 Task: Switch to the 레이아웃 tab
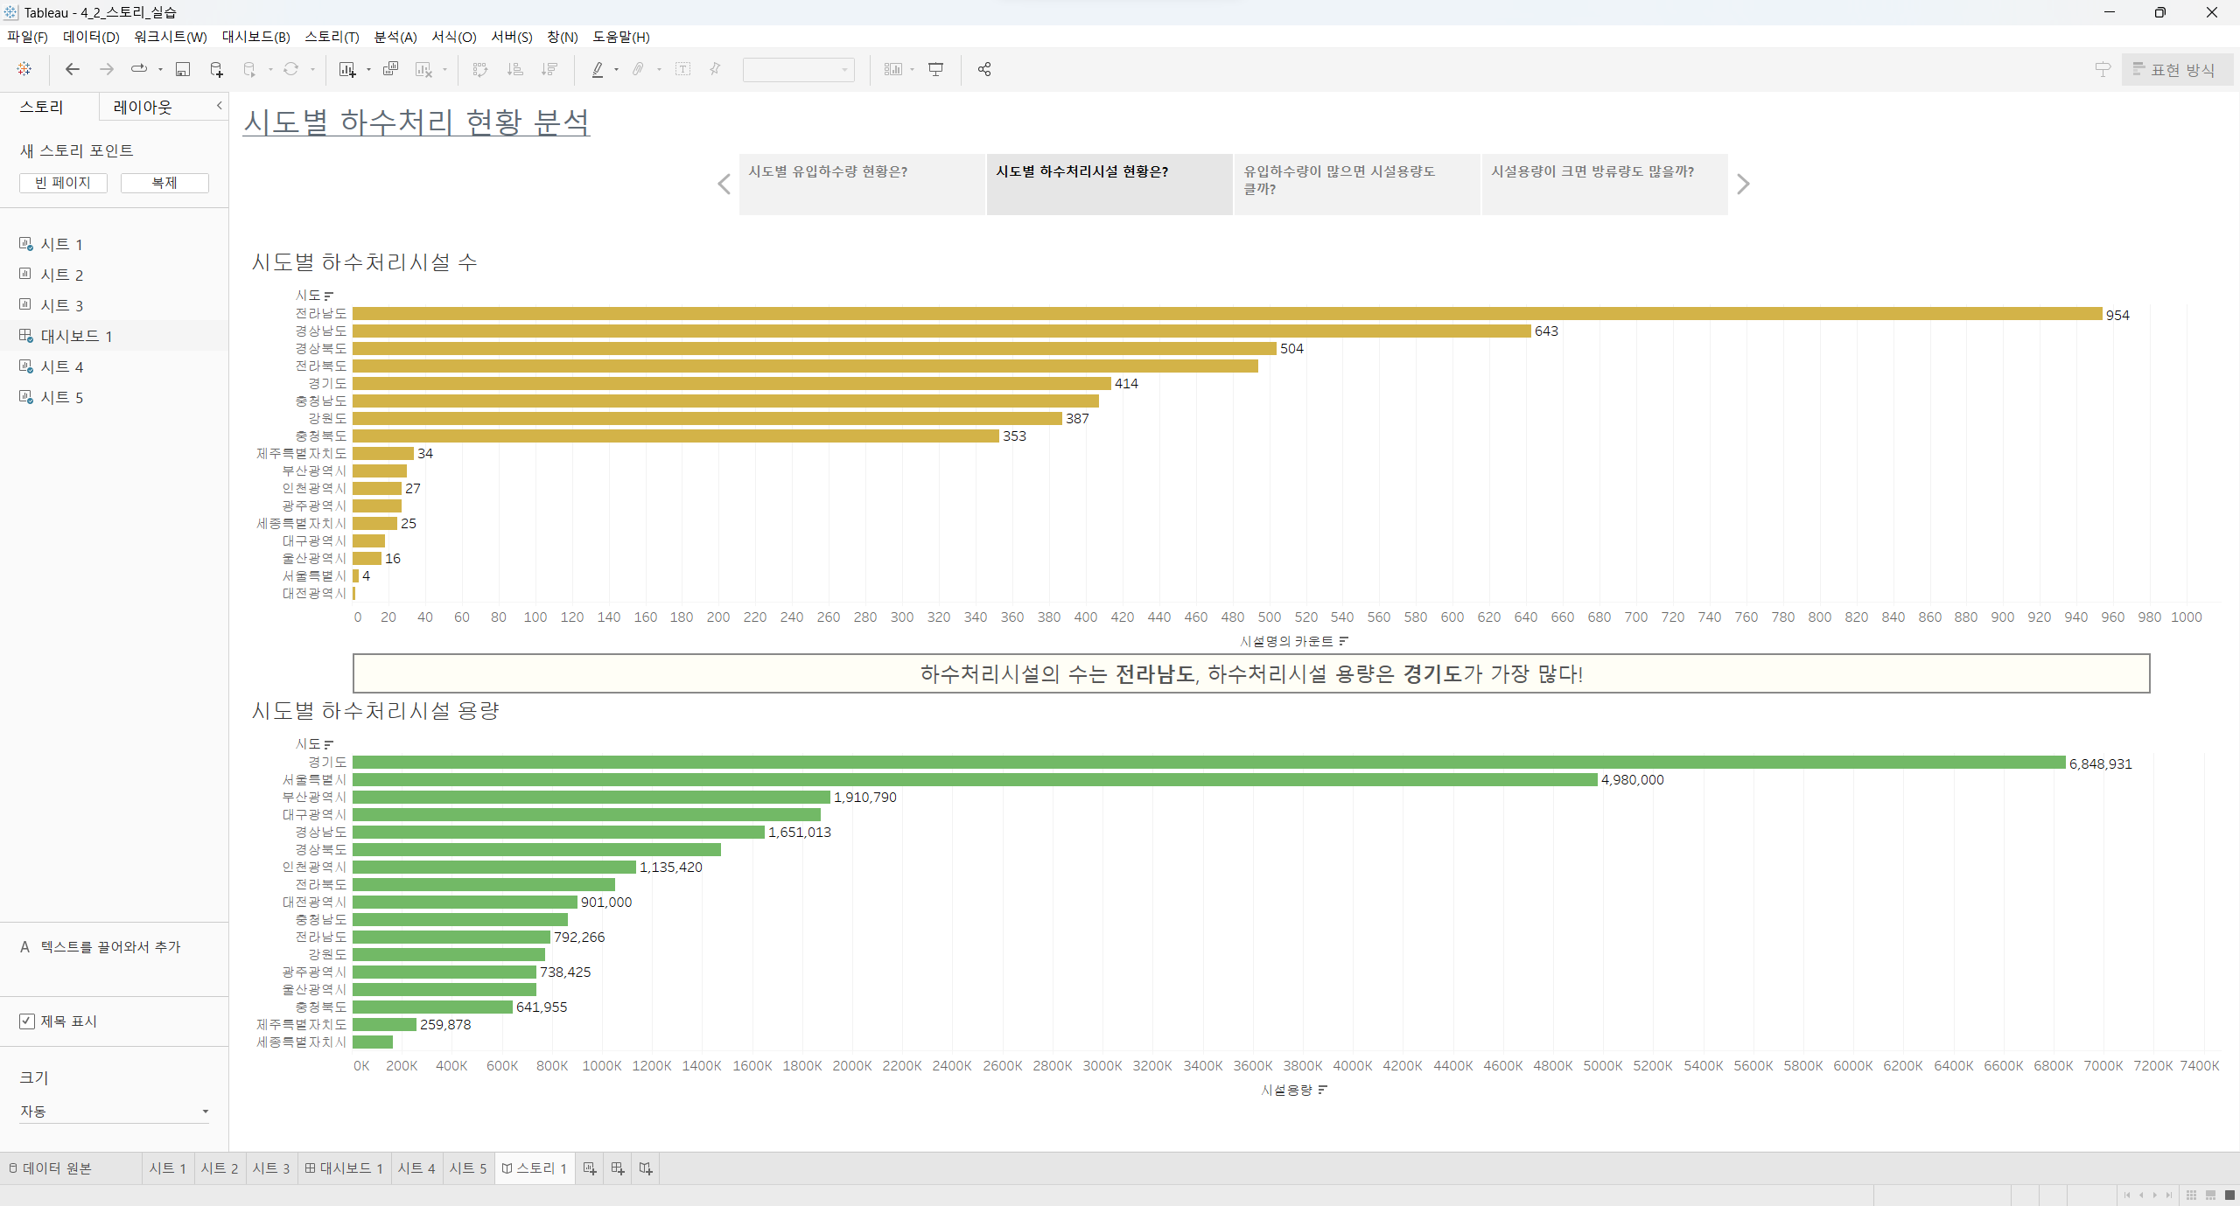tap(143, 107)
